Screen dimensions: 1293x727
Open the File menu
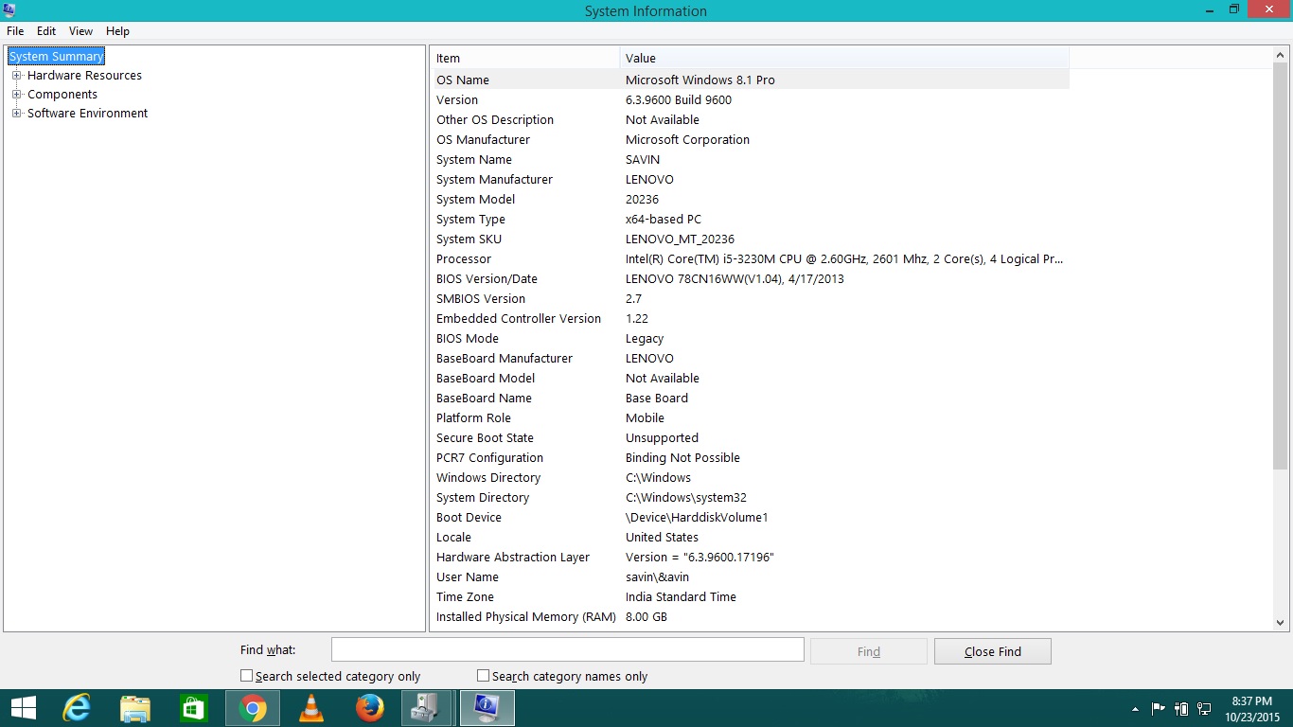click(x=15, y=31)
